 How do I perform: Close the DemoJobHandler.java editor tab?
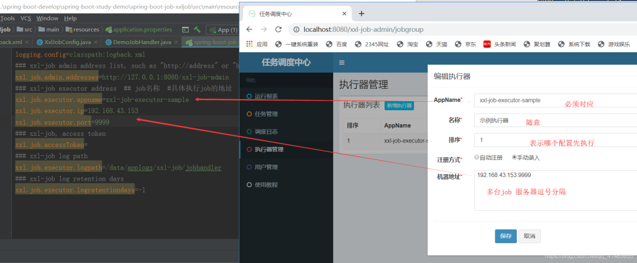point(176,42)
